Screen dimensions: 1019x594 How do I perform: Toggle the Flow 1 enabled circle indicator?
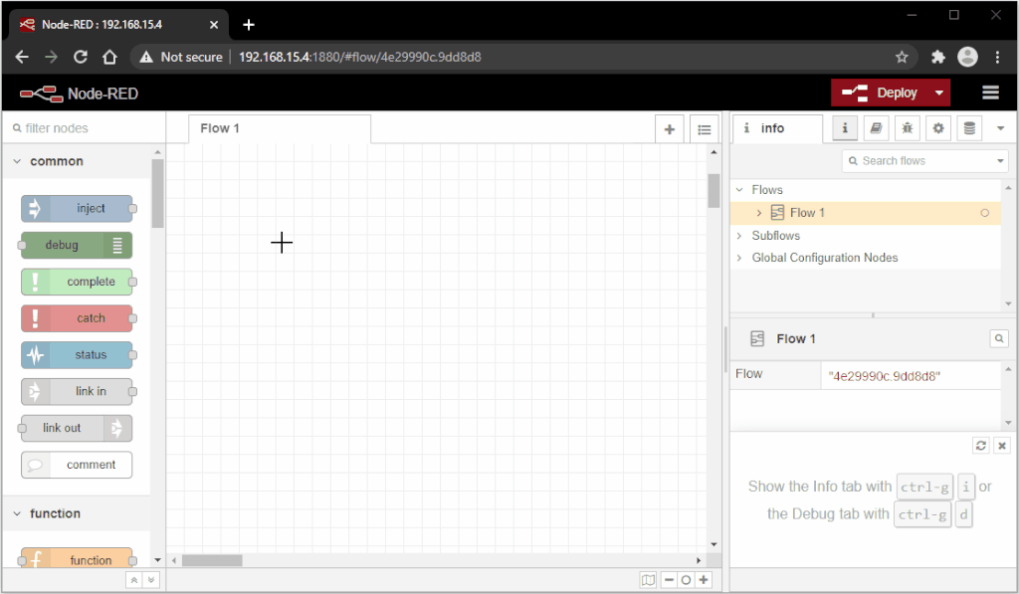[x=984, y=213]
